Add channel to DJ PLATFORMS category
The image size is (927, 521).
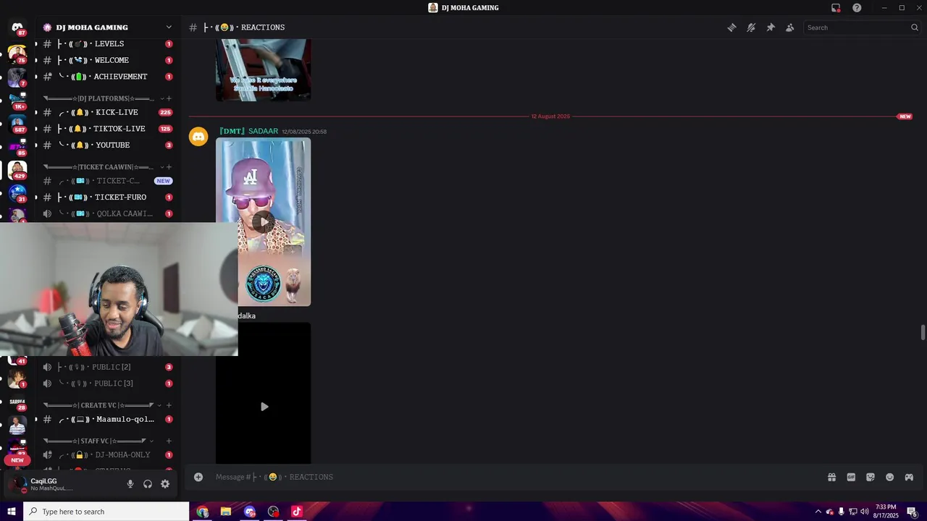tap(169, 98)
